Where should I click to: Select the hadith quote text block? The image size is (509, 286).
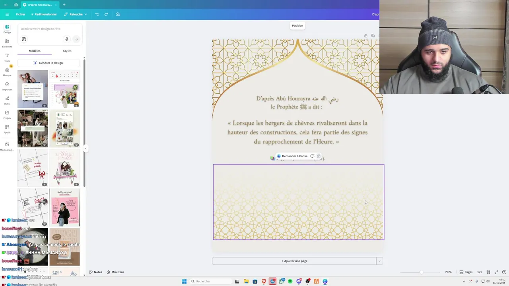[x=297, y=132]
